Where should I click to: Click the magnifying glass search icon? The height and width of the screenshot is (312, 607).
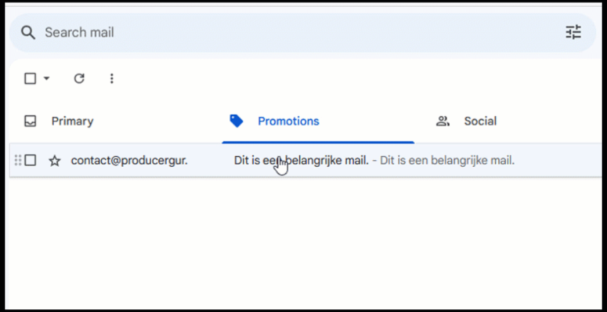click(x=28, y=32)
